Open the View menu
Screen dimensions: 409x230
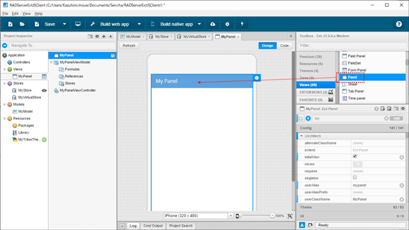point(26,13)
